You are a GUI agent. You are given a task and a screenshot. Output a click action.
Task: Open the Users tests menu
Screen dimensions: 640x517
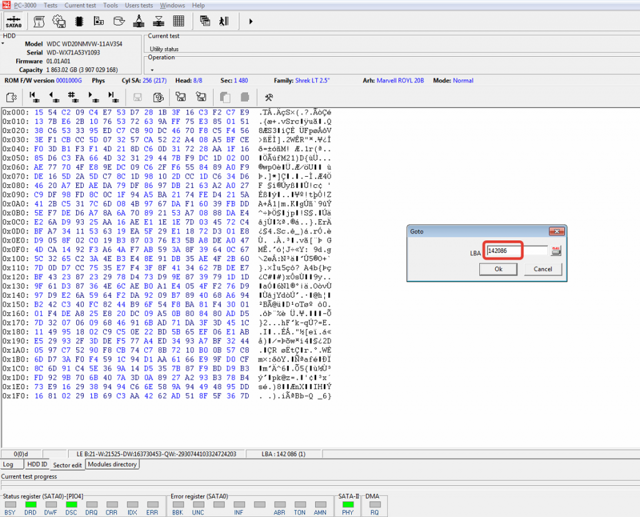(x=137, y=5)
